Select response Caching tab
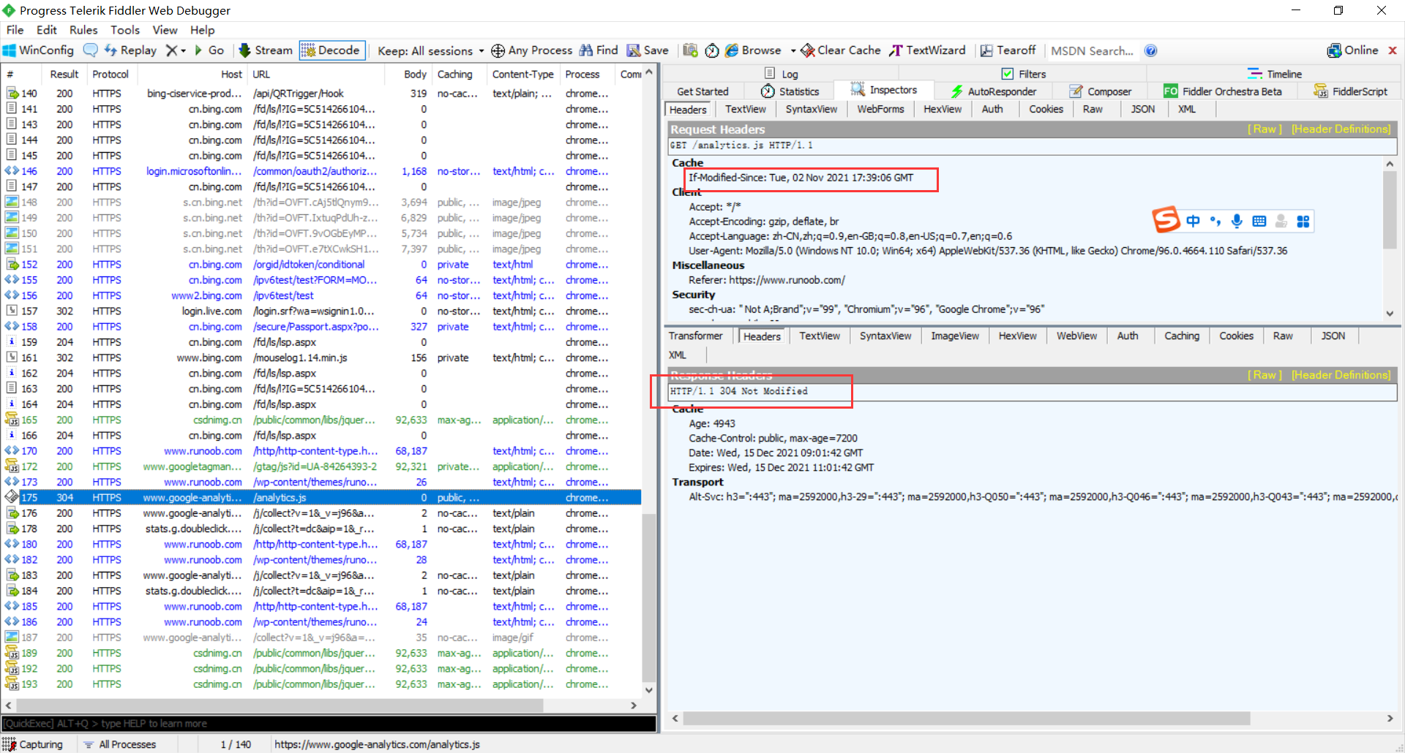Image resolution: width=1405 pixels, height=753 pixels. [x=1182, y=336]
